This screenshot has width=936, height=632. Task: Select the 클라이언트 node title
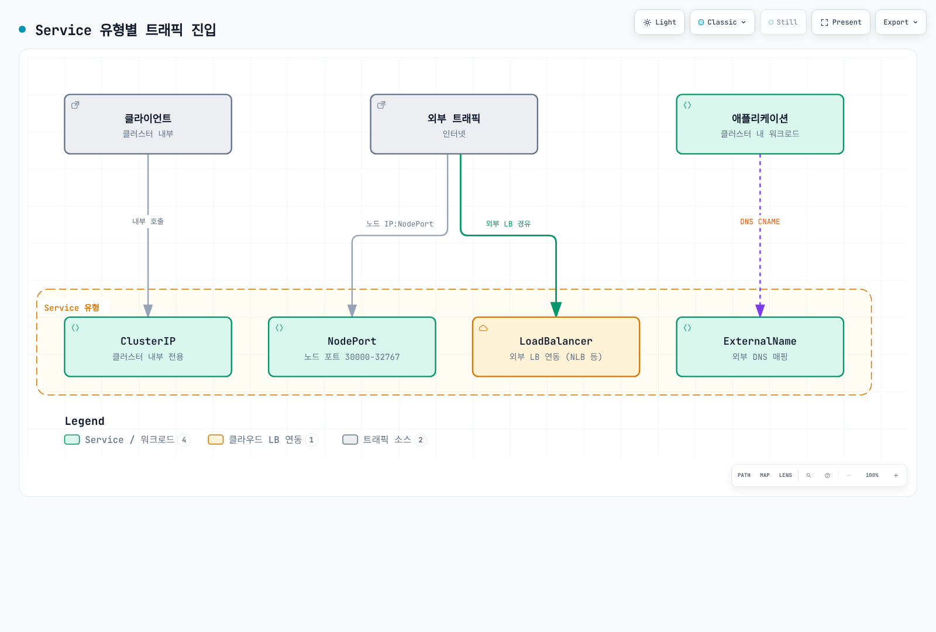148,119
